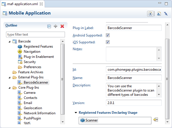Click into the Version field
Viewport: 172px width, 128px height.
tap(134, 103)
